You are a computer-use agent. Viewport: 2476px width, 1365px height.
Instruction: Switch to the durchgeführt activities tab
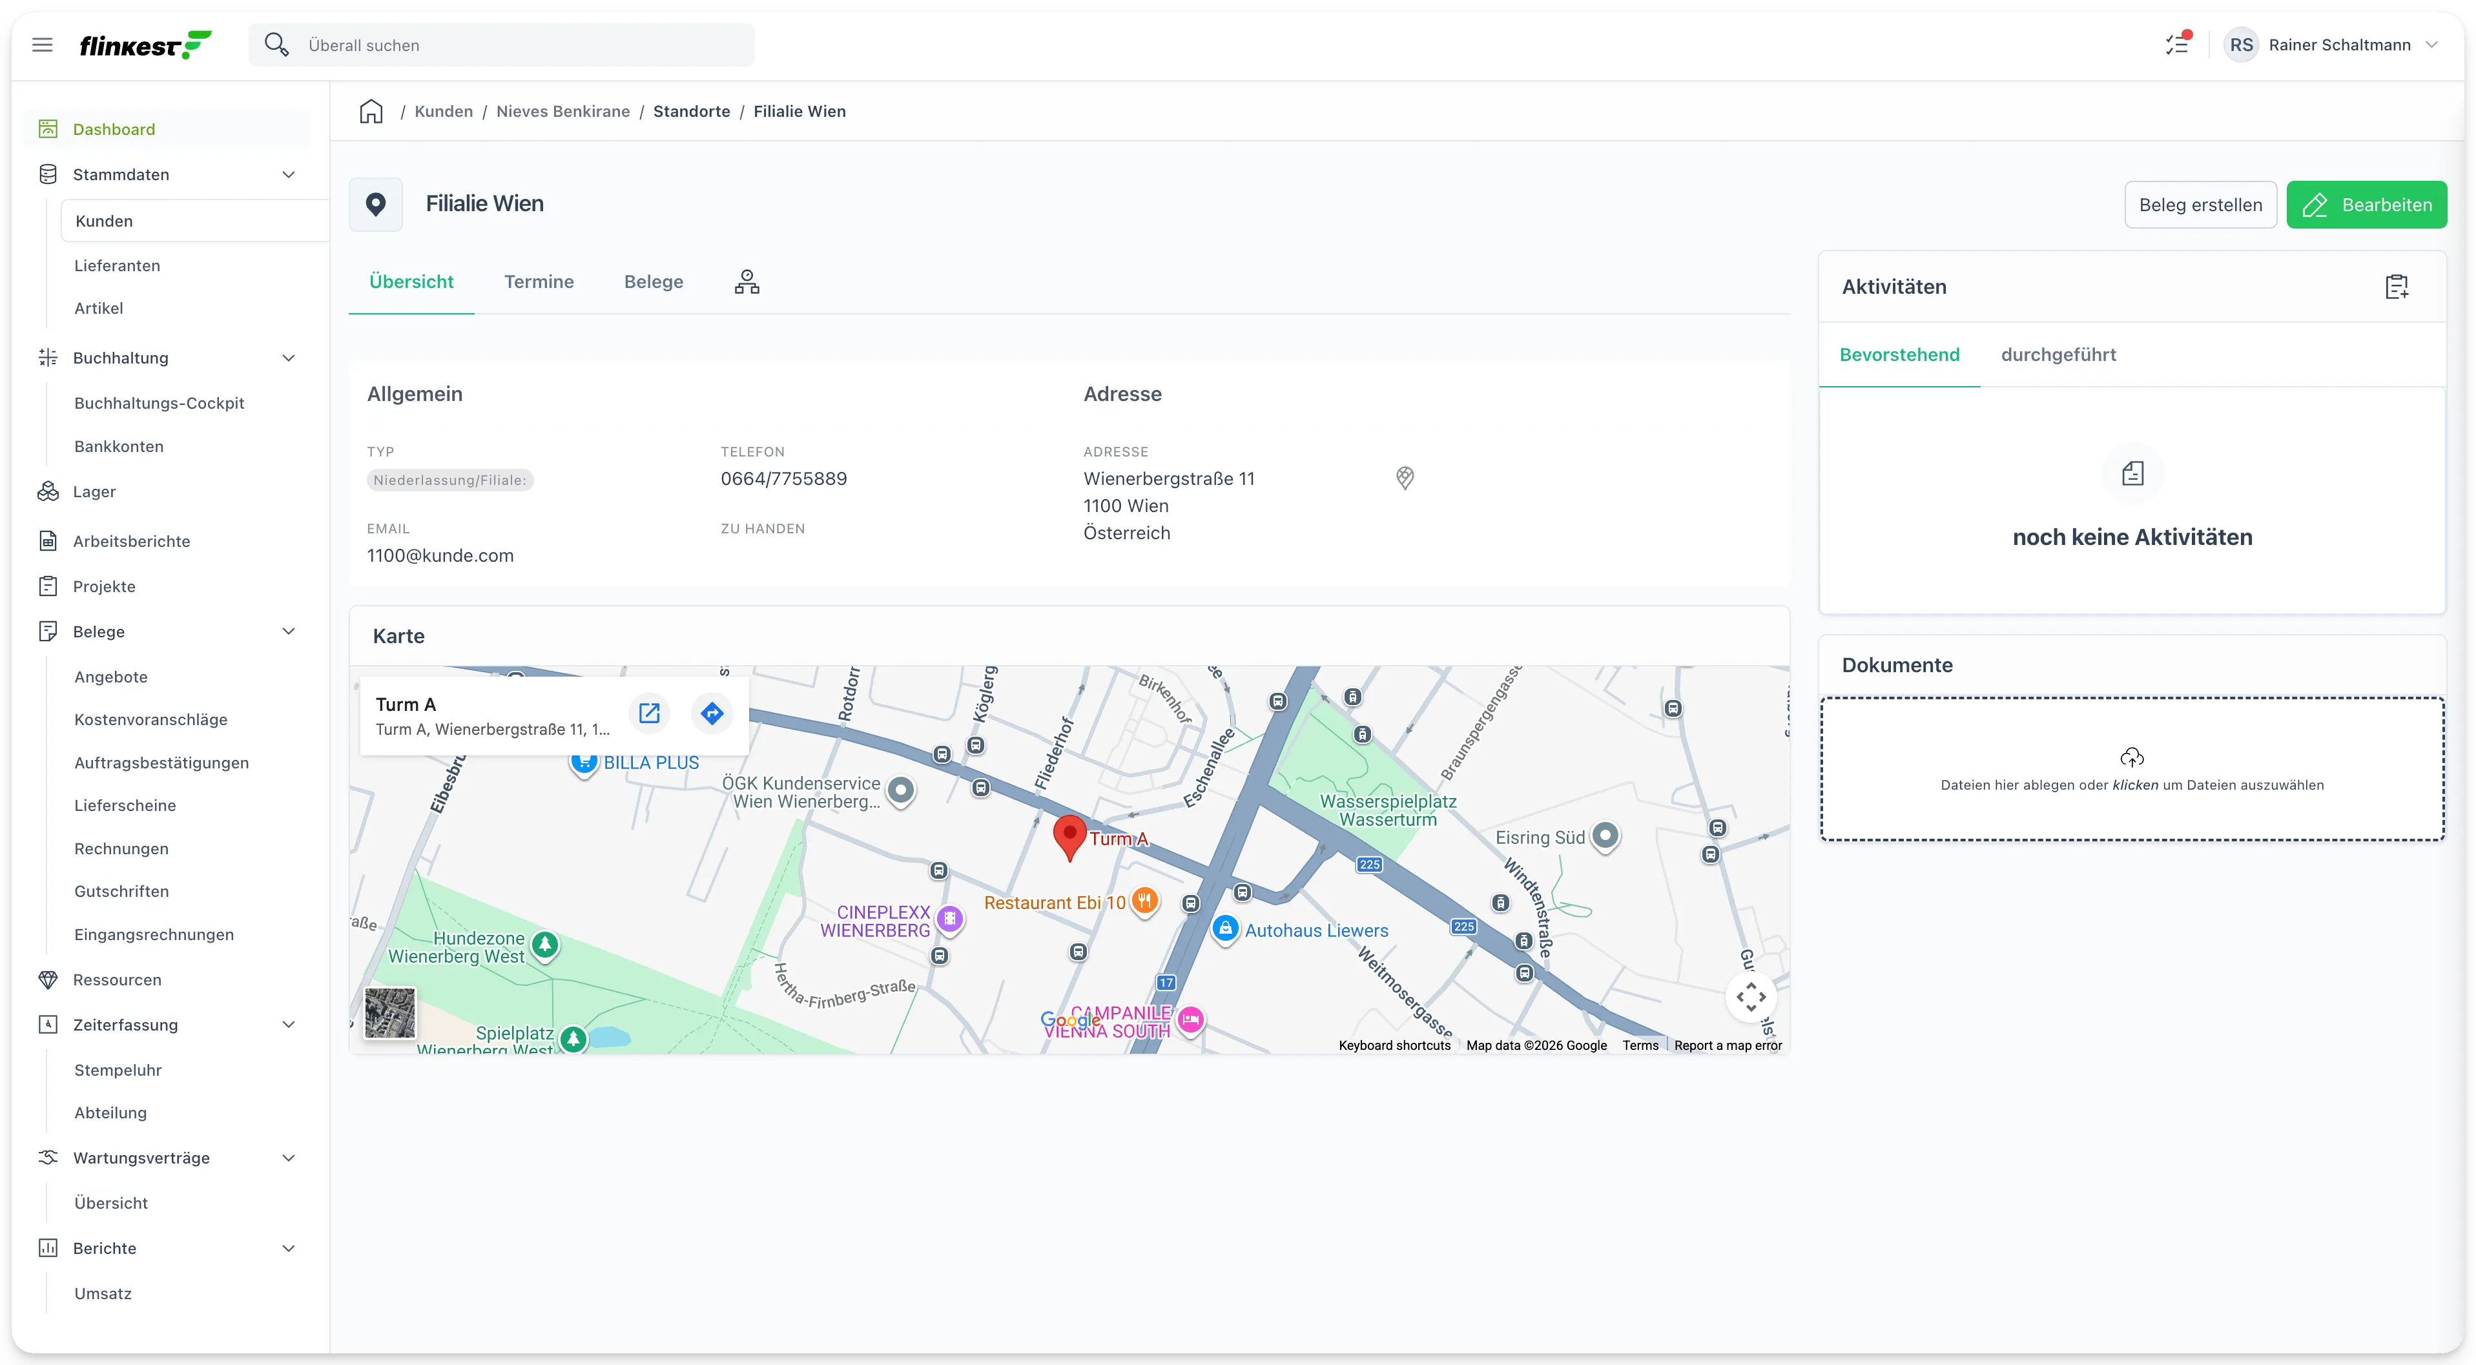click(2058, 354)
